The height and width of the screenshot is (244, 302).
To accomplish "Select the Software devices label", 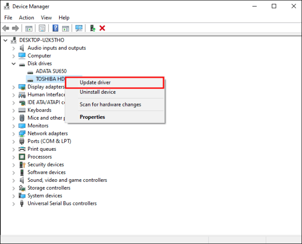I will [46, 172].
